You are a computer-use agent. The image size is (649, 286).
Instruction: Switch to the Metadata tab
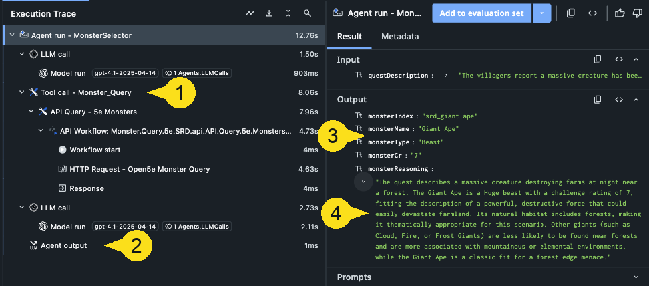coord(400,37)
